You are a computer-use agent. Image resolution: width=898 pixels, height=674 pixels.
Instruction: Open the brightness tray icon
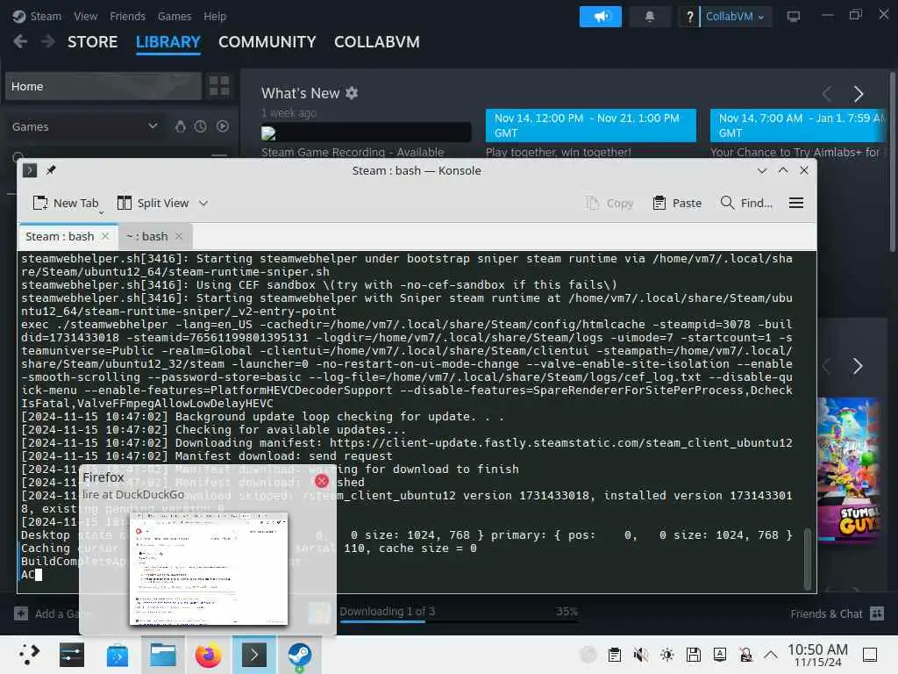[x=667, y=655]
